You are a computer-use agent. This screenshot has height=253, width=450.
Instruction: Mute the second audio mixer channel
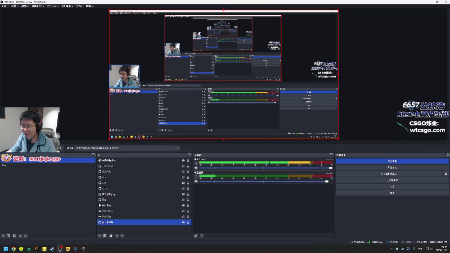point(196,181)
